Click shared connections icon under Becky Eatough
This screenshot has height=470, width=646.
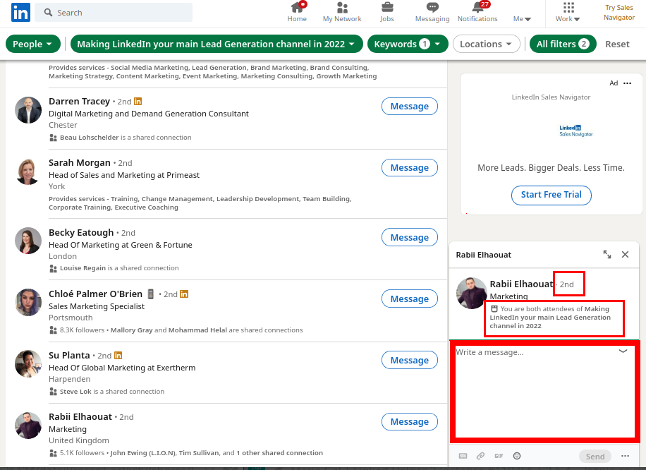pos(53,268)
